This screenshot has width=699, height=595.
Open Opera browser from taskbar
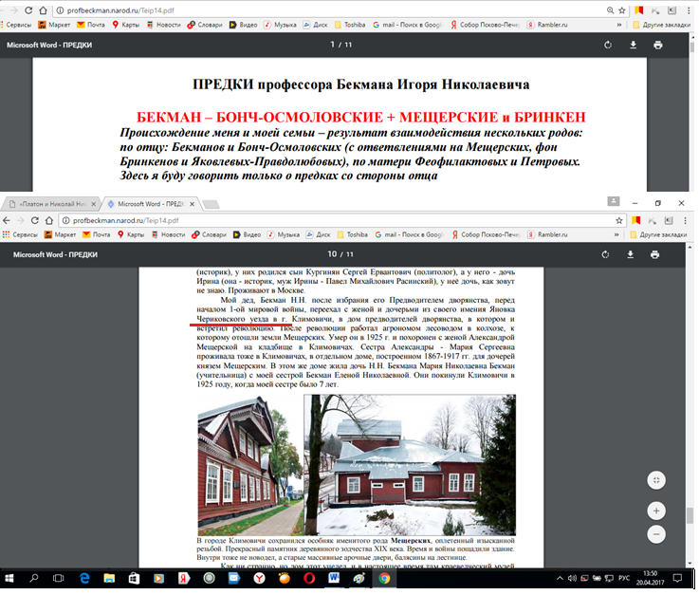tap(309, 579)
